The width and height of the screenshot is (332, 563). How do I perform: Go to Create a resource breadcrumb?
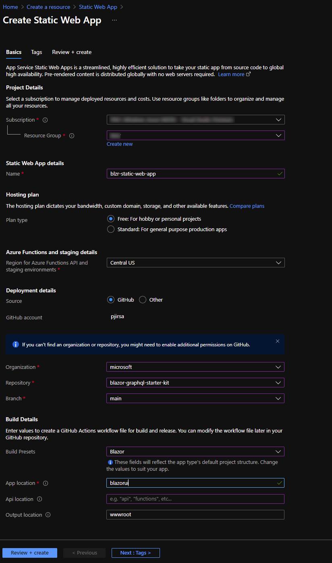tap(49, 7)
